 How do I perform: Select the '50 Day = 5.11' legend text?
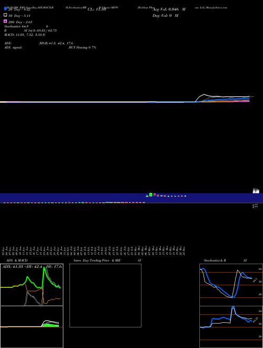point(19,16)
